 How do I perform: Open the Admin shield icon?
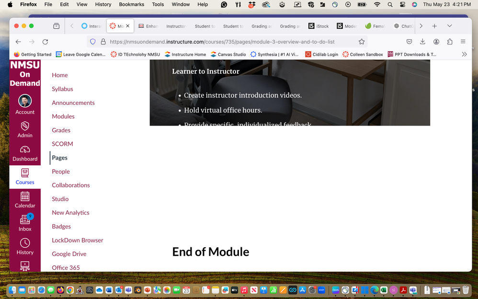click(x=25, y=129)
